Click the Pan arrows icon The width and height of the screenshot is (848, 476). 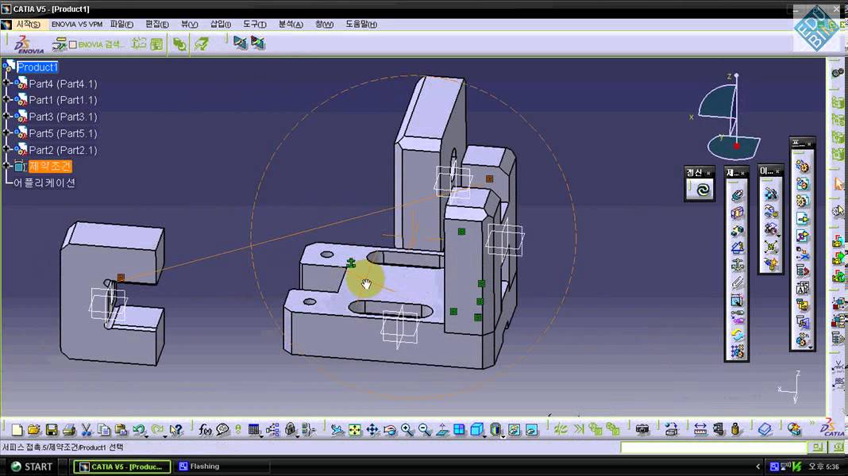click(372, 429)
